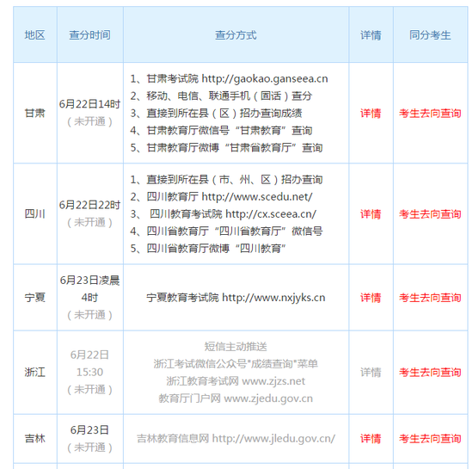Click （未开通） status in 吉林 row

click(90, 447)
